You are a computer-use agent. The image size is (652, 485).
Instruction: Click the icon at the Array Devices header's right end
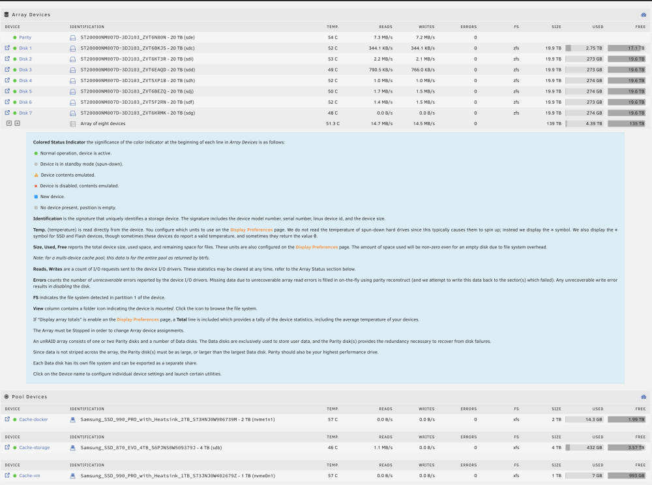(x=644, y=14)
